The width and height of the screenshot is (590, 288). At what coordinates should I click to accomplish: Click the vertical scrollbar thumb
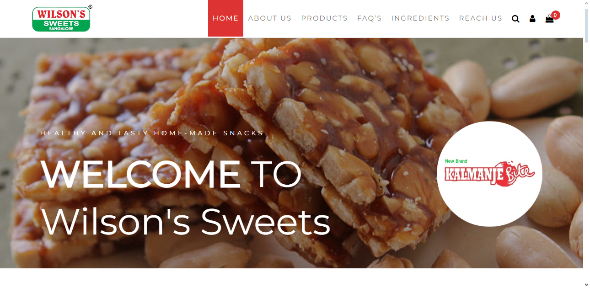pyautogui.click(x=586, y=25)
